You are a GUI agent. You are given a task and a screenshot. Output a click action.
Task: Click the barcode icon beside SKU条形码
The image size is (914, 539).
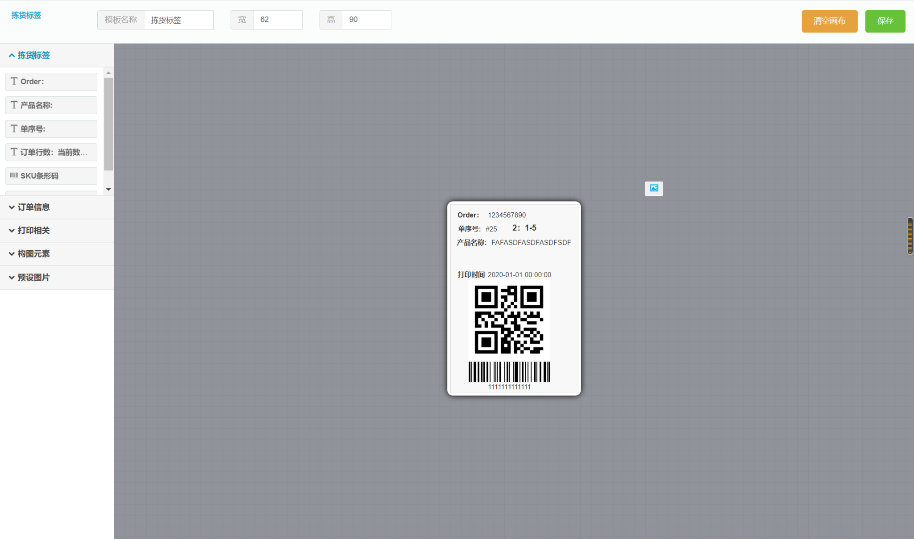[14, 175]
